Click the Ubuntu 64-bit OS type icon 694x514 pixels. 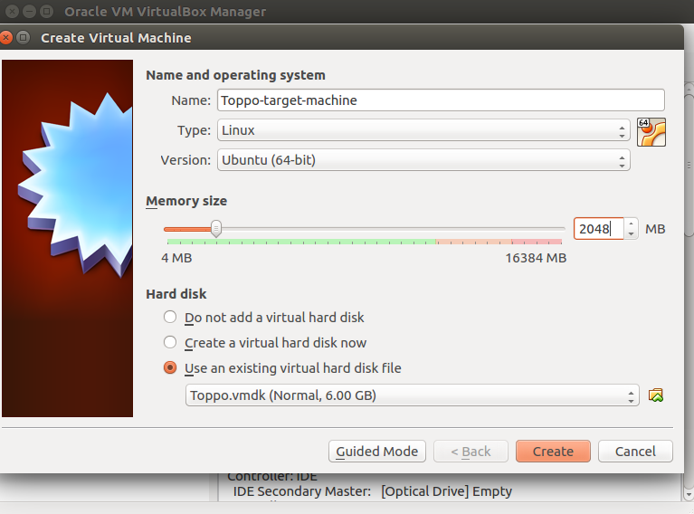pyautogui.click(x=651, y=132)
